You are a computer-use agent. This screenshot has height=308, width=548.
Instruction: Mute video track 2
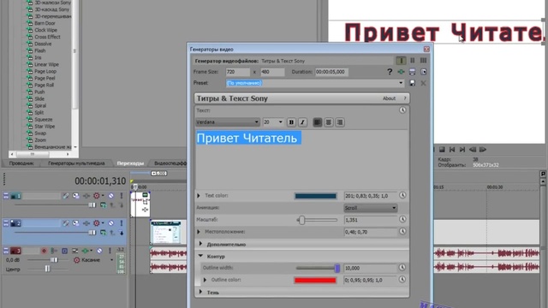pyautogui.click(x=110, y=223)
